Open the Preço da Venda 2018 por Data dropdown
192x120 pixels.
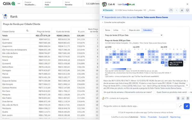pyautogui.click(x=133, y=35)
